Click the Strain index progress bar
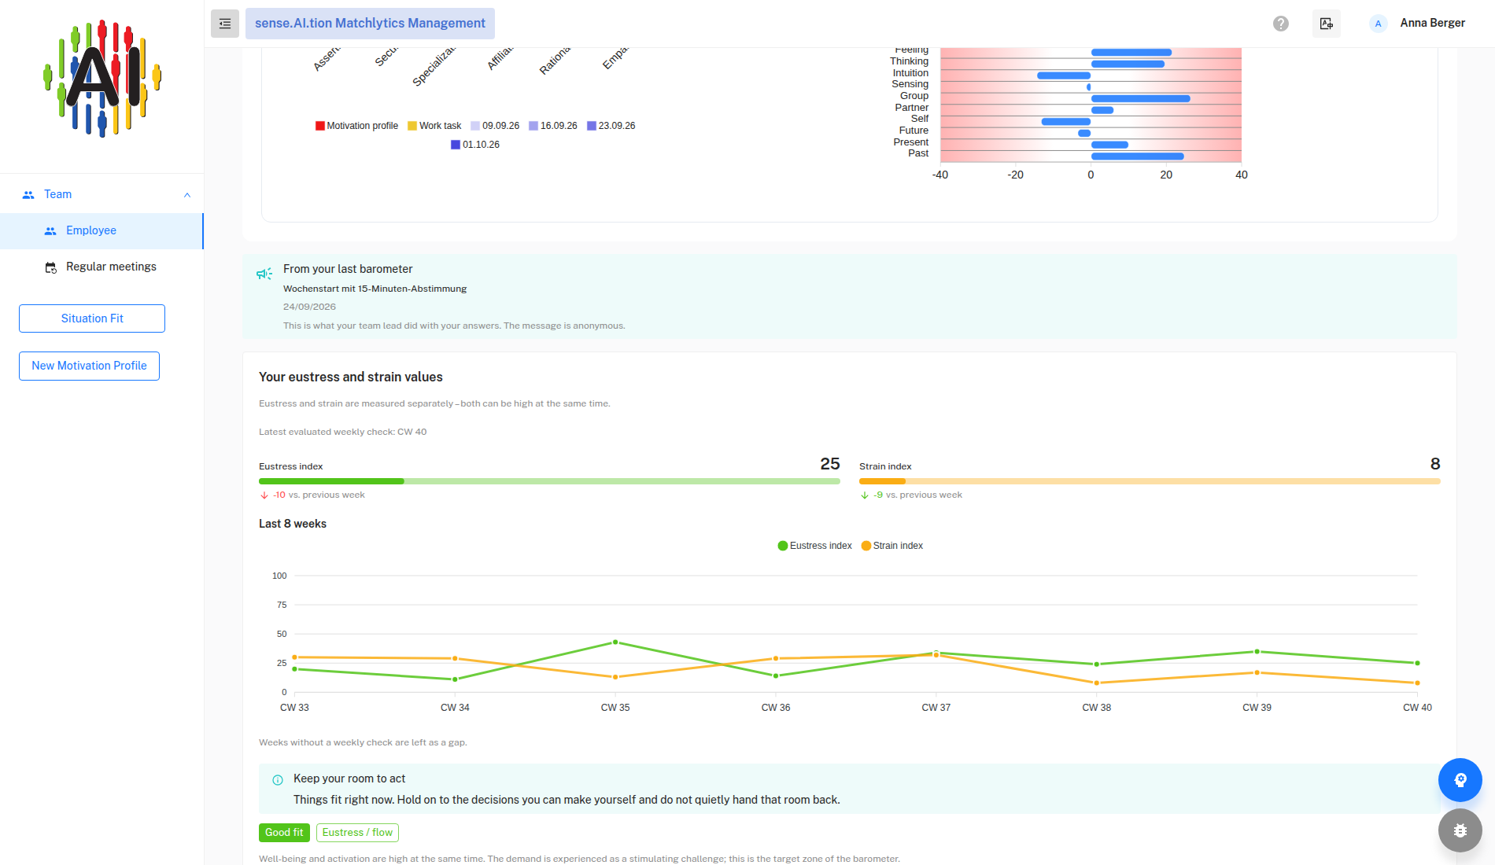 1150,481
